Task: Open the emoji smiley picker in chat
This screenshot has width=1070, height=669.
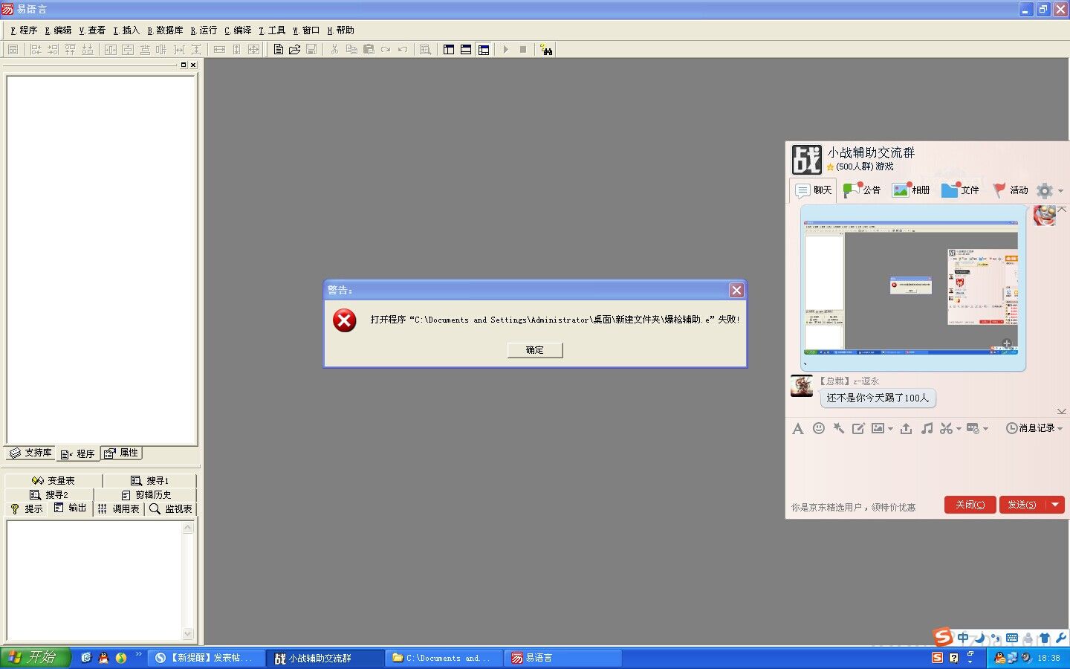Action: [x=819, y=428]
